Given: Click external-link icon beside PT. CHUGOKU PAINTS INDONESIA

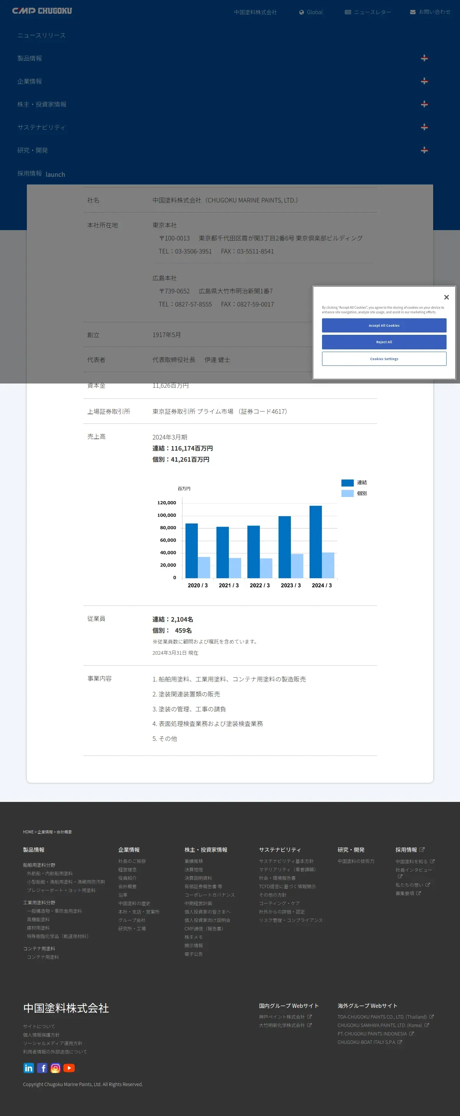Looking at the screenshot, I should click(411, 1033).
